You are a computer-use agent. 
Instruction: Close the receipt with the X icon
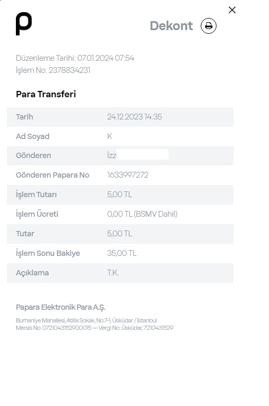[232, 10]
